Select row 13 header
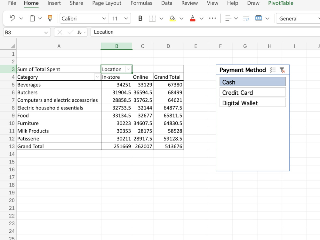Viewport: 320px width, 240px height. [x=8, y=146]
